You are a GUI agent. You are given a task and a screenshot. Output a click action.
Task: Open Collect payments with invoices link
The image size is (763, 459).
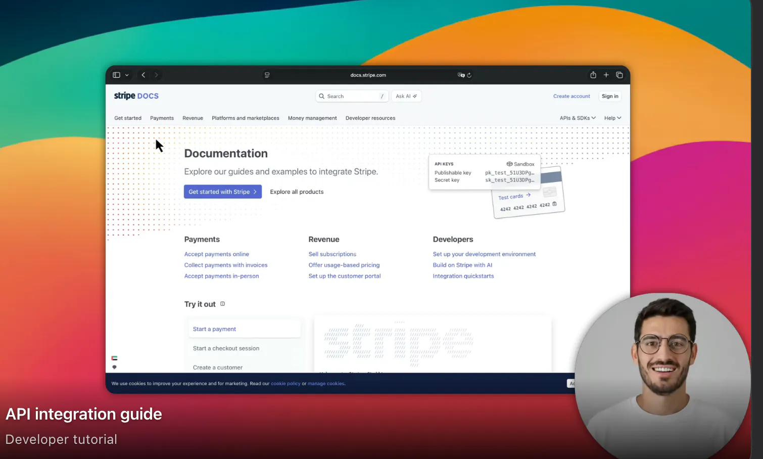pos(225,265)
